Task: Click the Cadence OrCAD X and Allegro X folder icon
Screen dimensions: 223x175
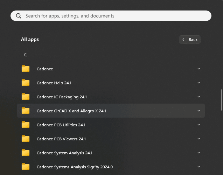Action: tap(26, 111)
